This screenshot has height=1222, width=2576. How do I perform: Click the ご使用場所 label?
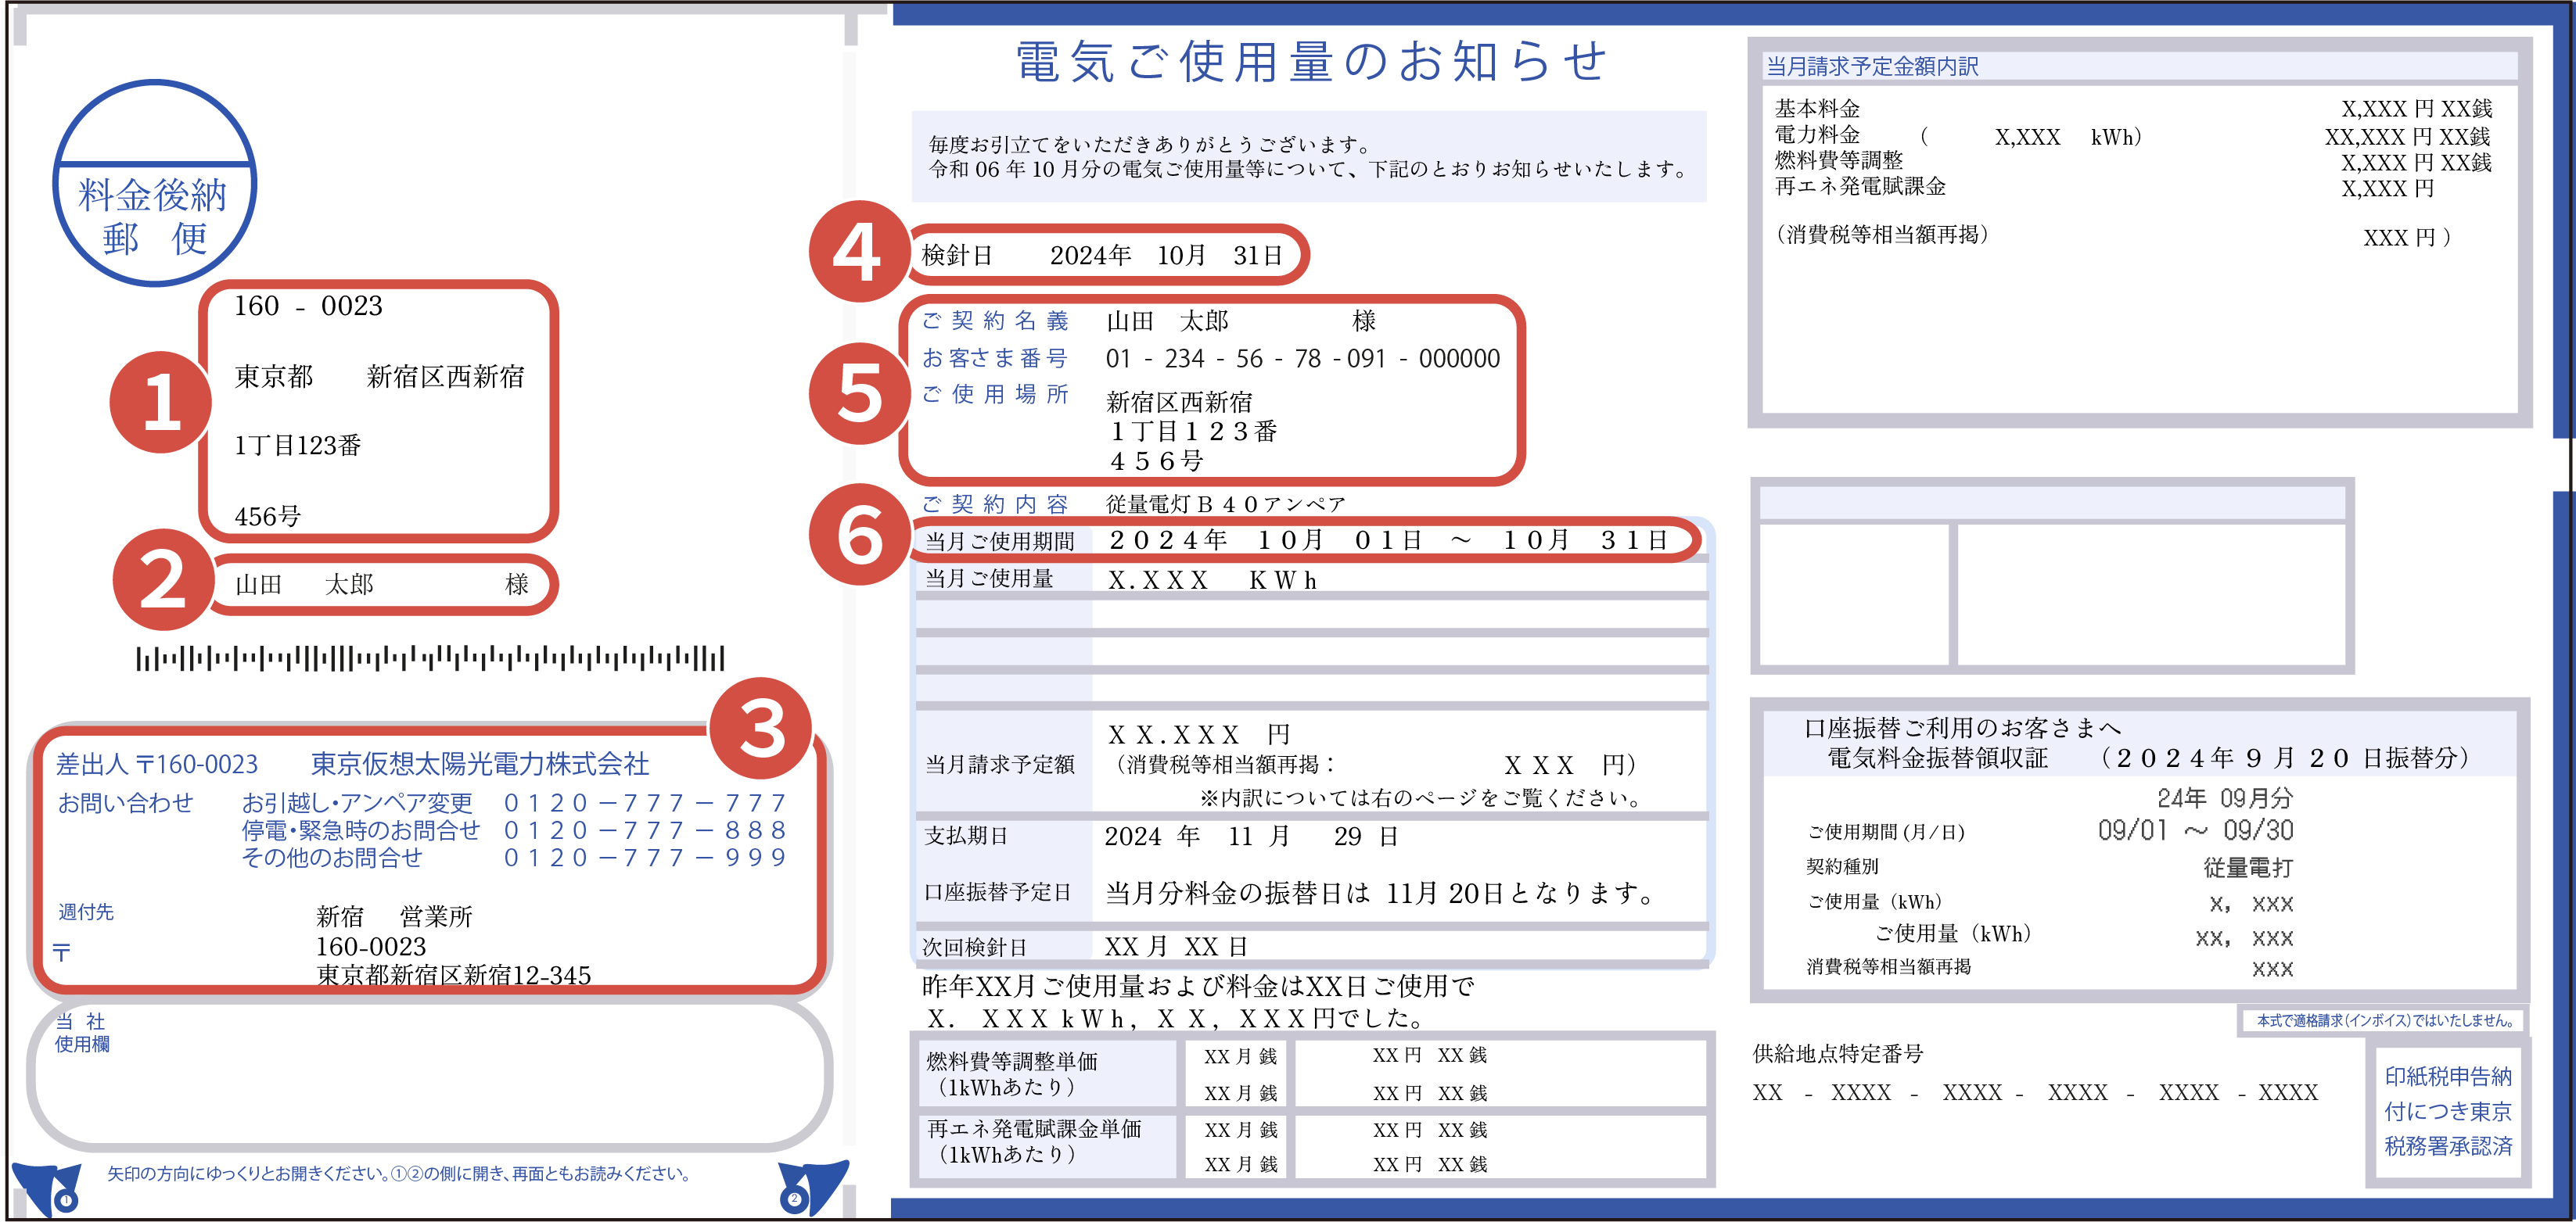click(x=996, y=394)
